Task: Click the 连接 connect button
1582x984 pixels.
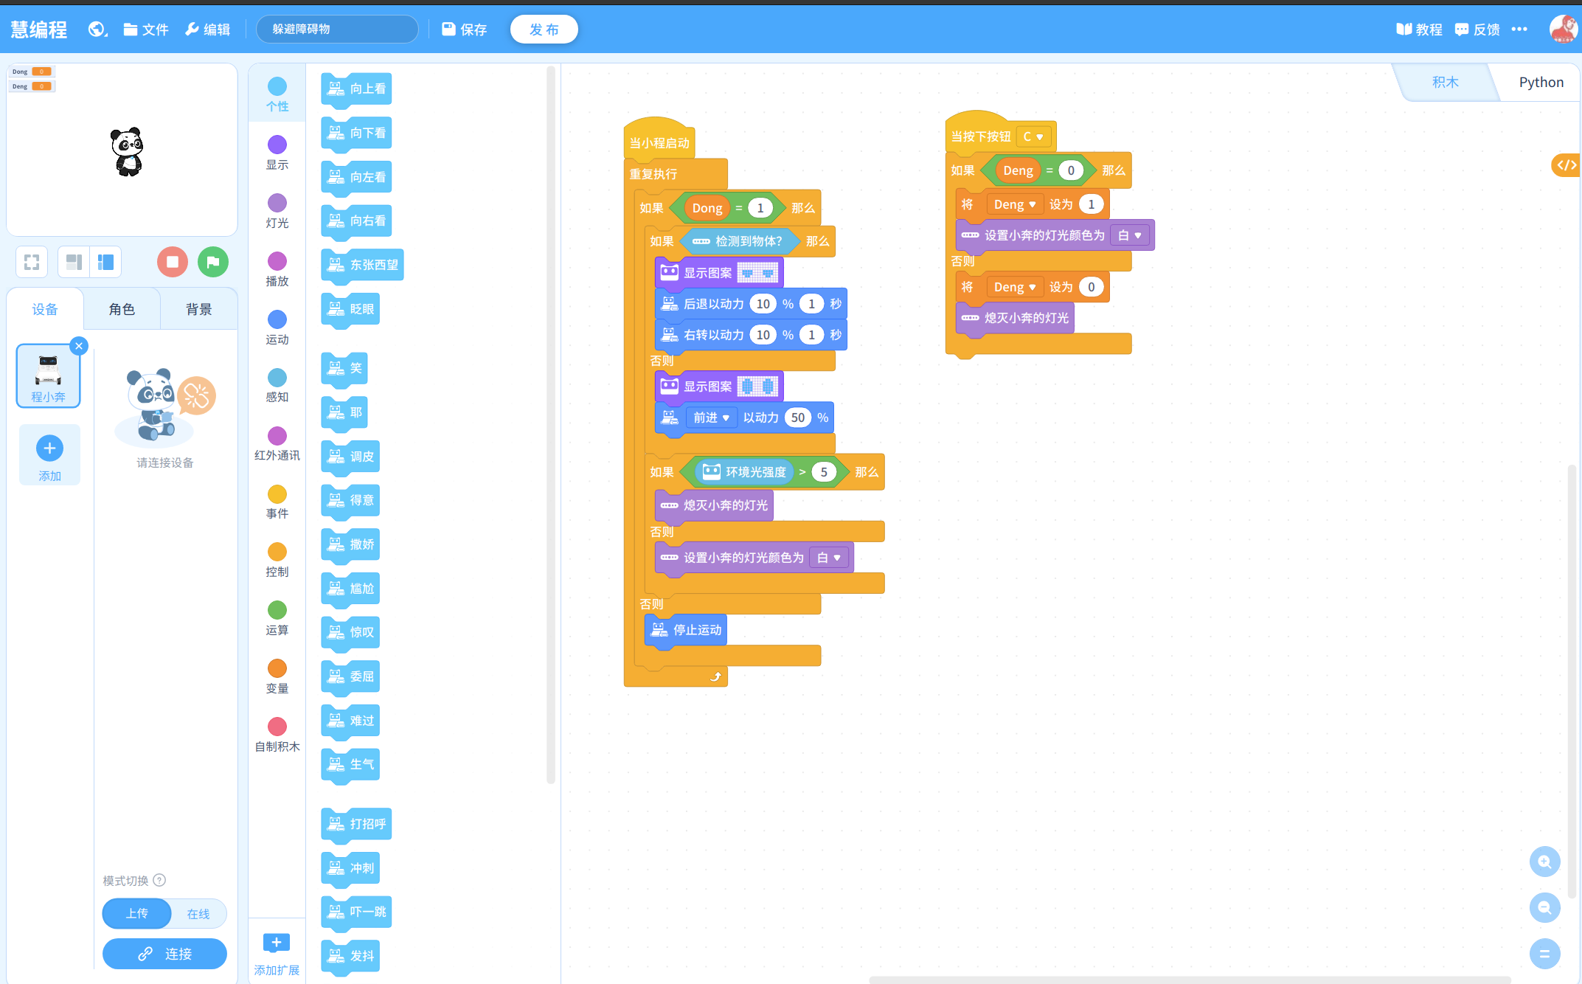Action: [x=164, y=954]
